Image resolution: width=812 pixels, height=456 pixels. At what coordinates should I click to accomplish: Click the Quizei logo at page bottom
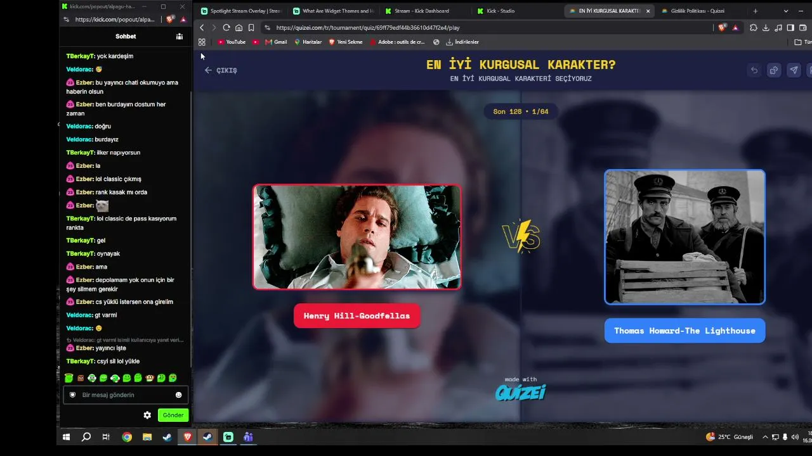pyautogui.click(x=521, y=393)
